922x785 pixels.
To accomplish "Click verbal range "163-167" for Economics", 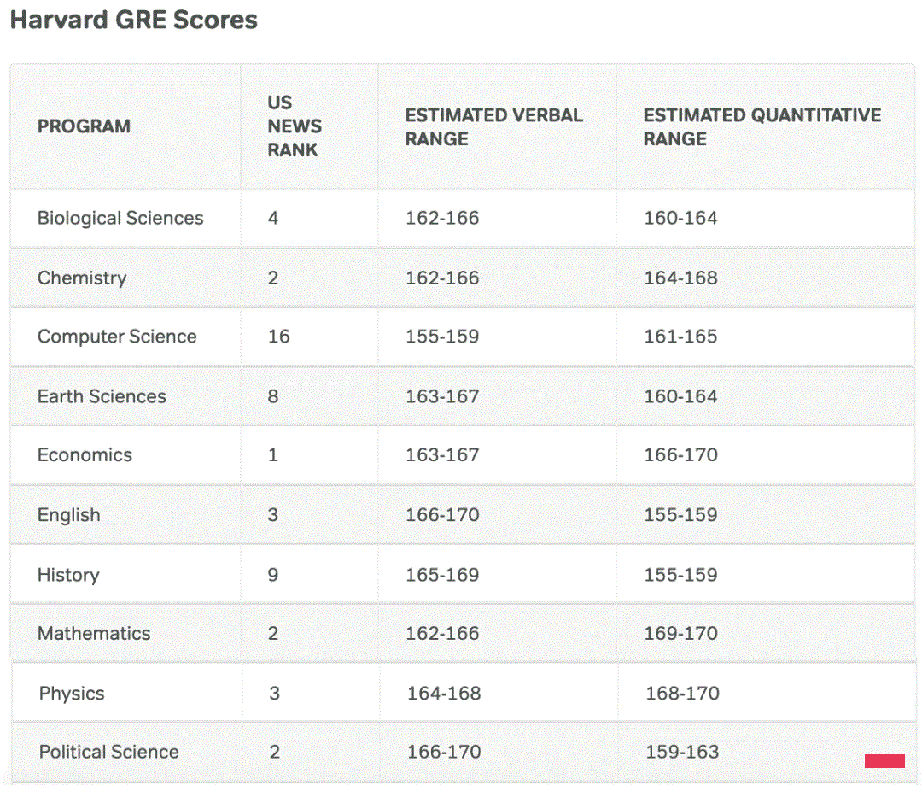I will click(442, 455).
